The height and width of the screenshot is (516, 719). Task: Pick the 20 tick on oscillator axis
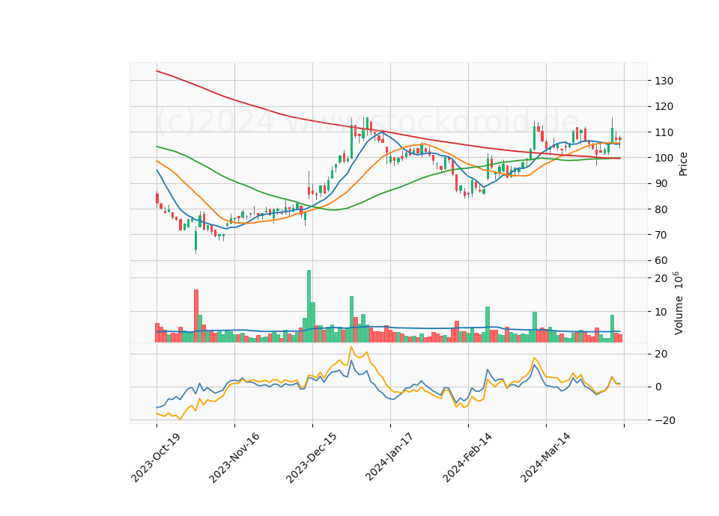coord(661,354)
